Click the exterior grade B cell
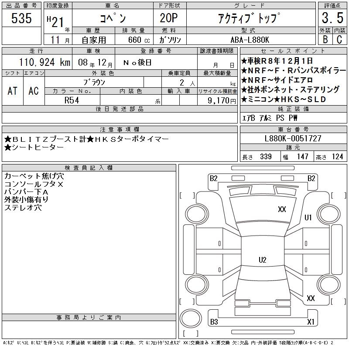 325,39
